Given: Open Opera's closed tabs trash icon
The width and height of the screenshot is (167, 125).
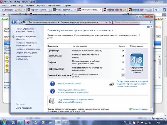Looking at the screenshot, I should (x=164, y=10).
